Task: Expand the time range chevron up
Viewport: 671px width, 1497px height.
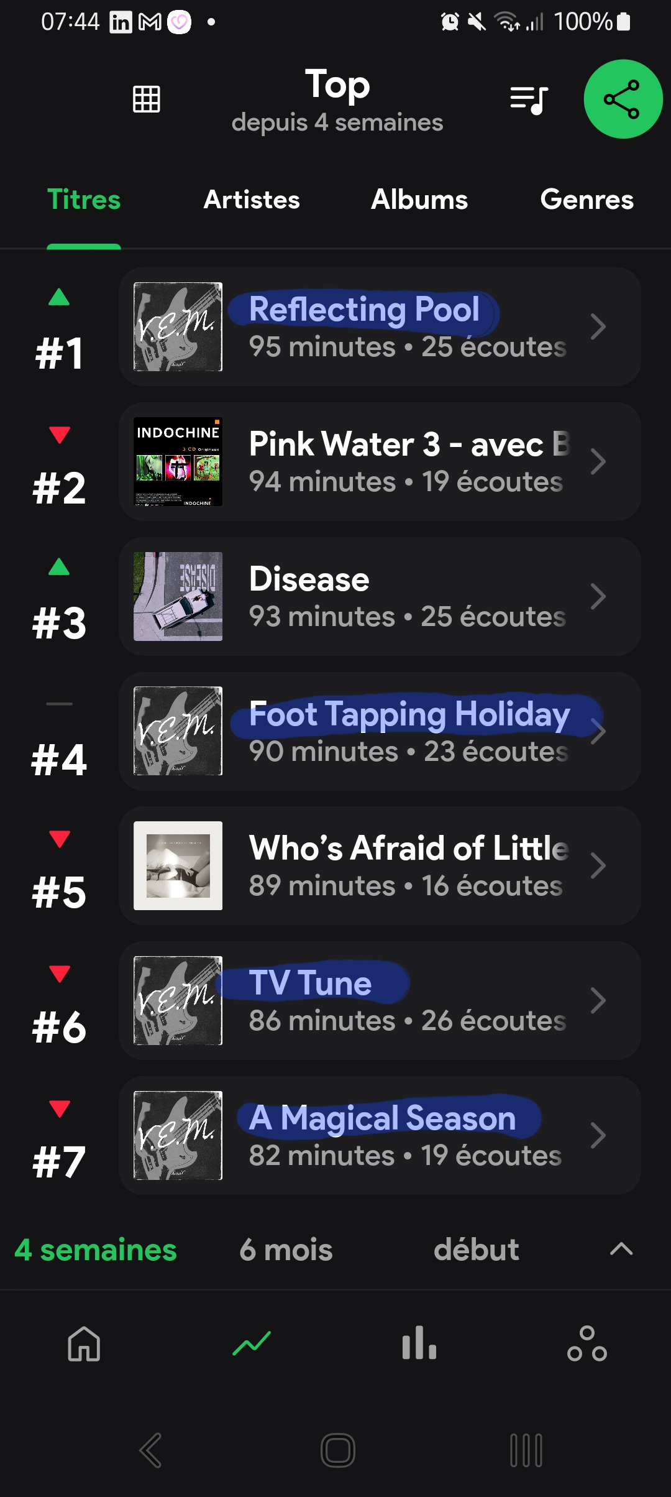Action: pos(621,1249)
